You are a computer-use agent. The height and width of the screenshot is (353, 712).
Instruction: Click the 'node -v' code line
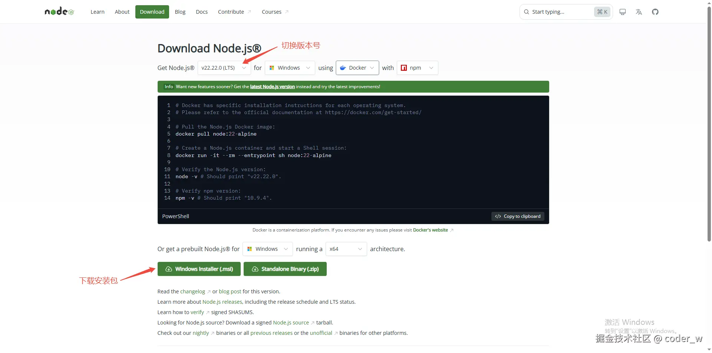click(x=228, y=177)
